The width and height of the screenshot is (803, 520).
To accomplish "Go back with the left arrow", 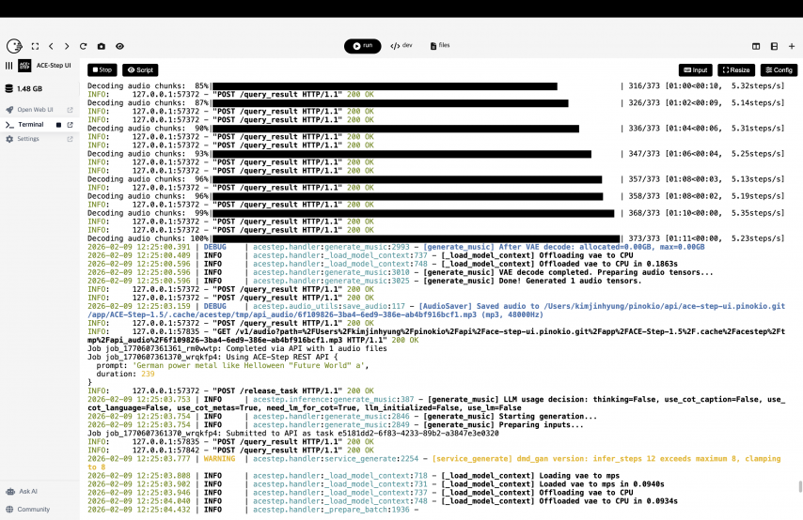I will (51, 45).
